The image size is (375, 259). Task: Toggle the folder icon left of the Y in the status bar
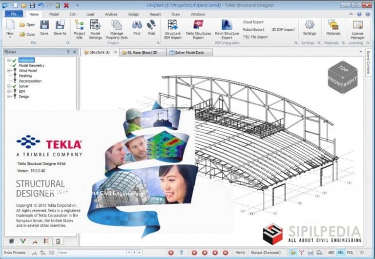click(x=293, y=253)
